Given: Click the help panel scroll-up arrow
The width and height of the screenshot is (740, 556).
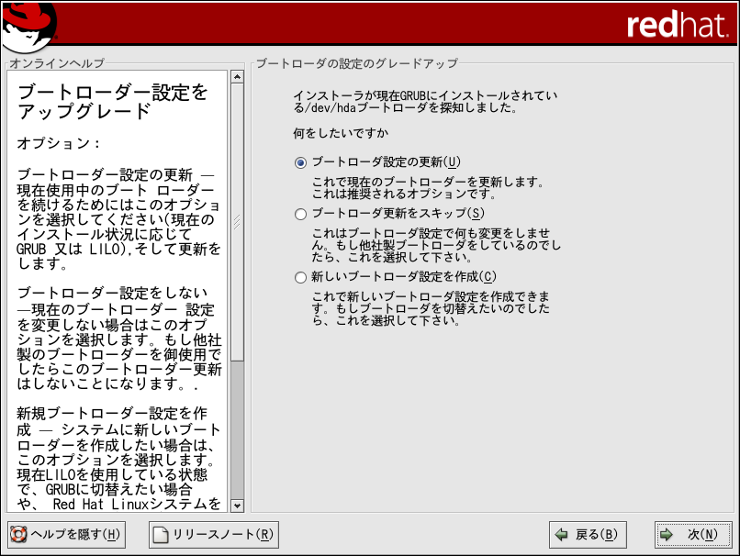Looking at the screenshot, I should [237, 77].
